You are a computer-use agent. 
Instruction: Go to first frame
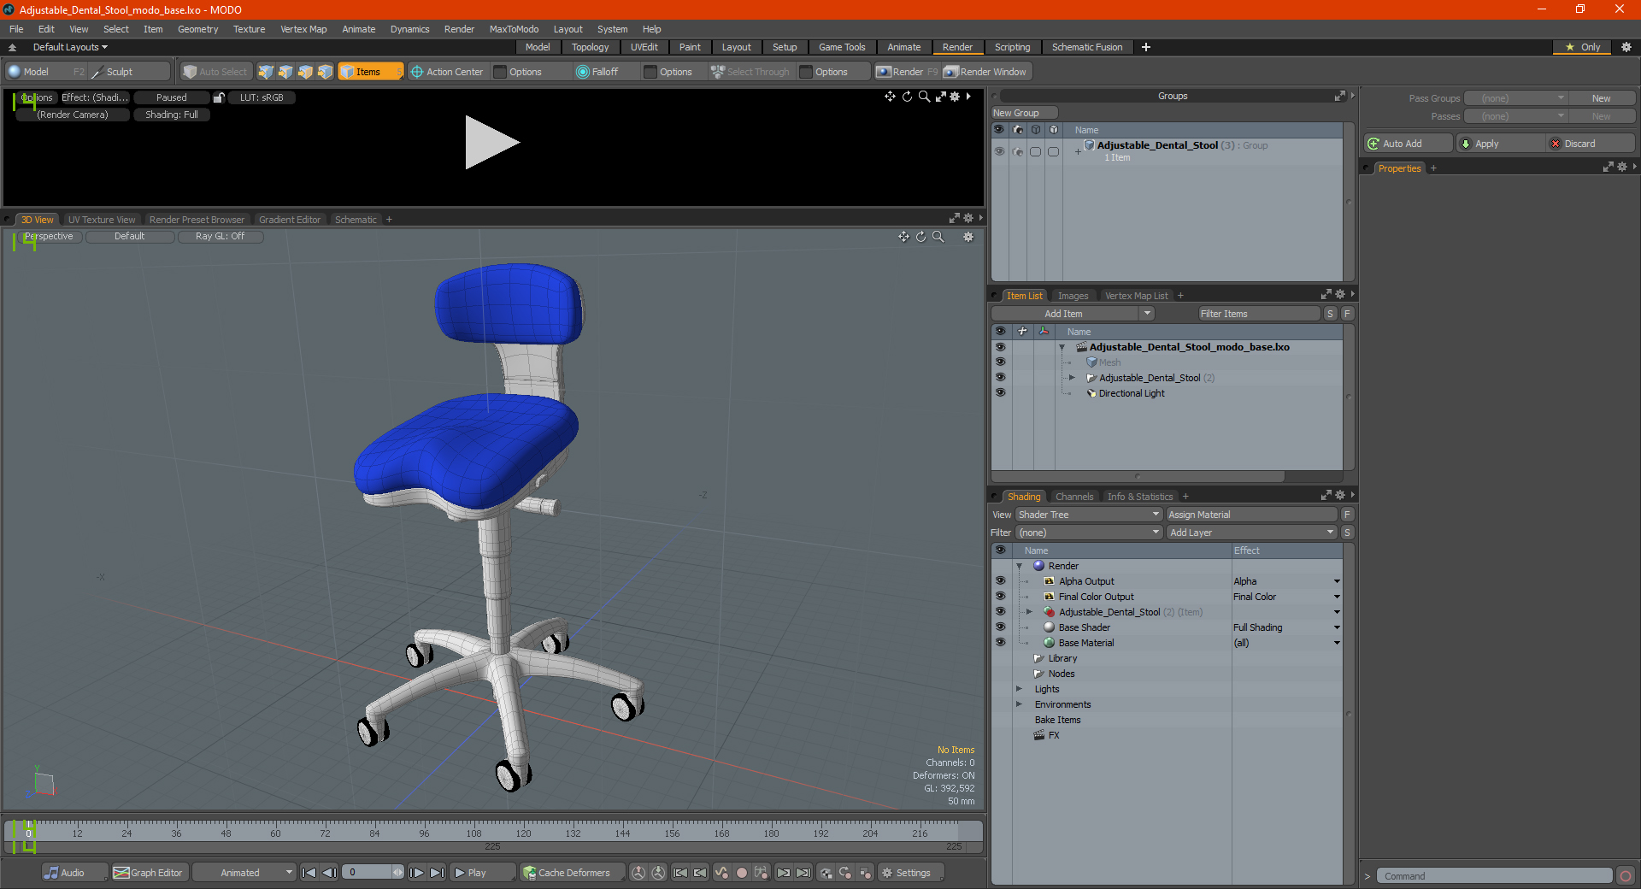(x=309, y=873)
